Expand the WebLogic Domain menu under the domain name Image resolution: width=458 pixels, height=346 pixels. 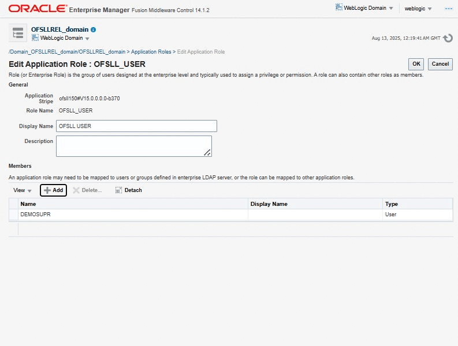61,38
